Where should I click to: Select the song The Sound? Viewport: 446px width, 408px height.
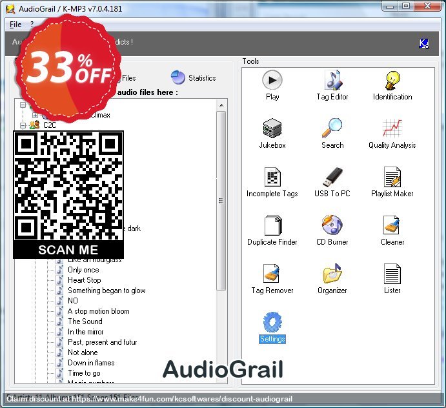85,321
